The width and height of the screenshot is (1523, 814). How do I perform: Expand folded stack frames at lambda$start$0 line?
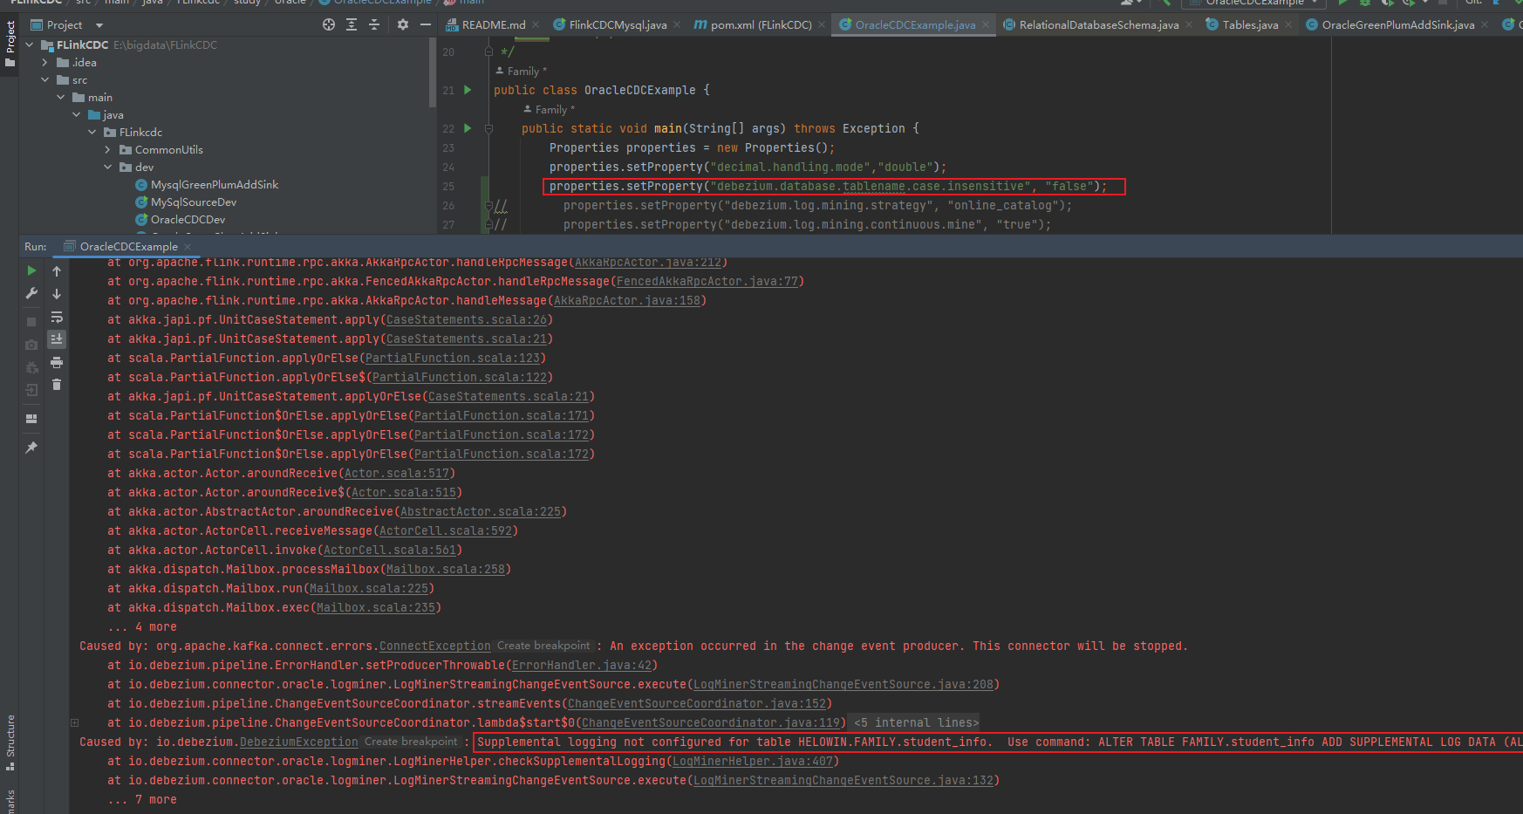pos(75,722)
